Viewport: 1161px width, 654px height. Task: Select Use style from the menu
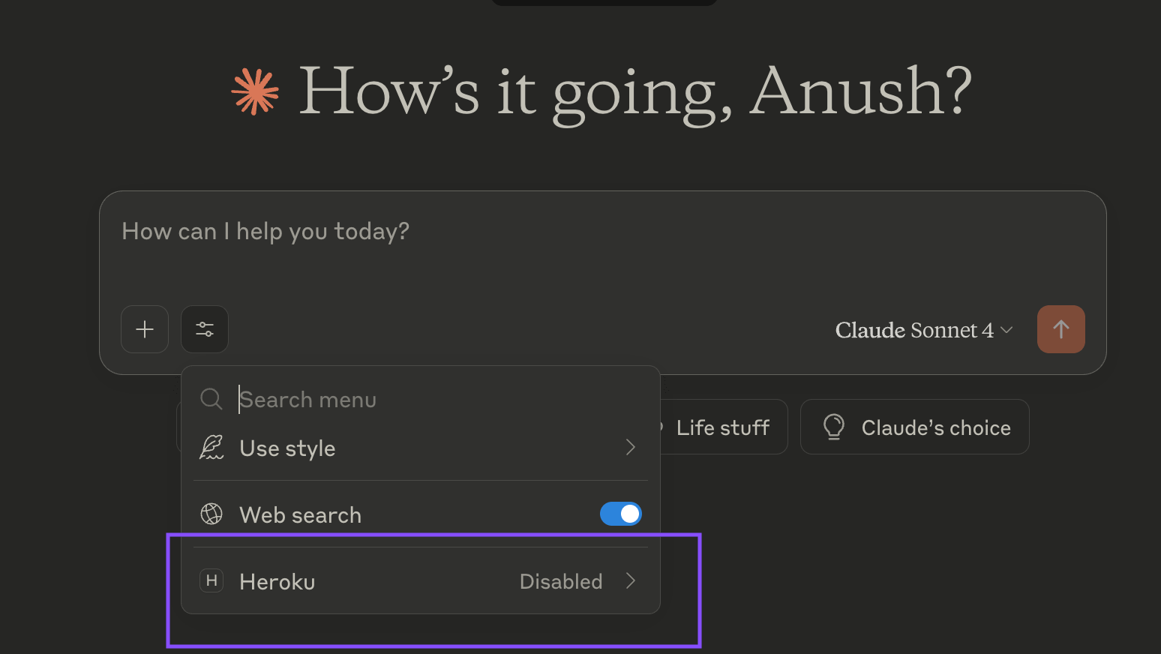click(287, 447)
